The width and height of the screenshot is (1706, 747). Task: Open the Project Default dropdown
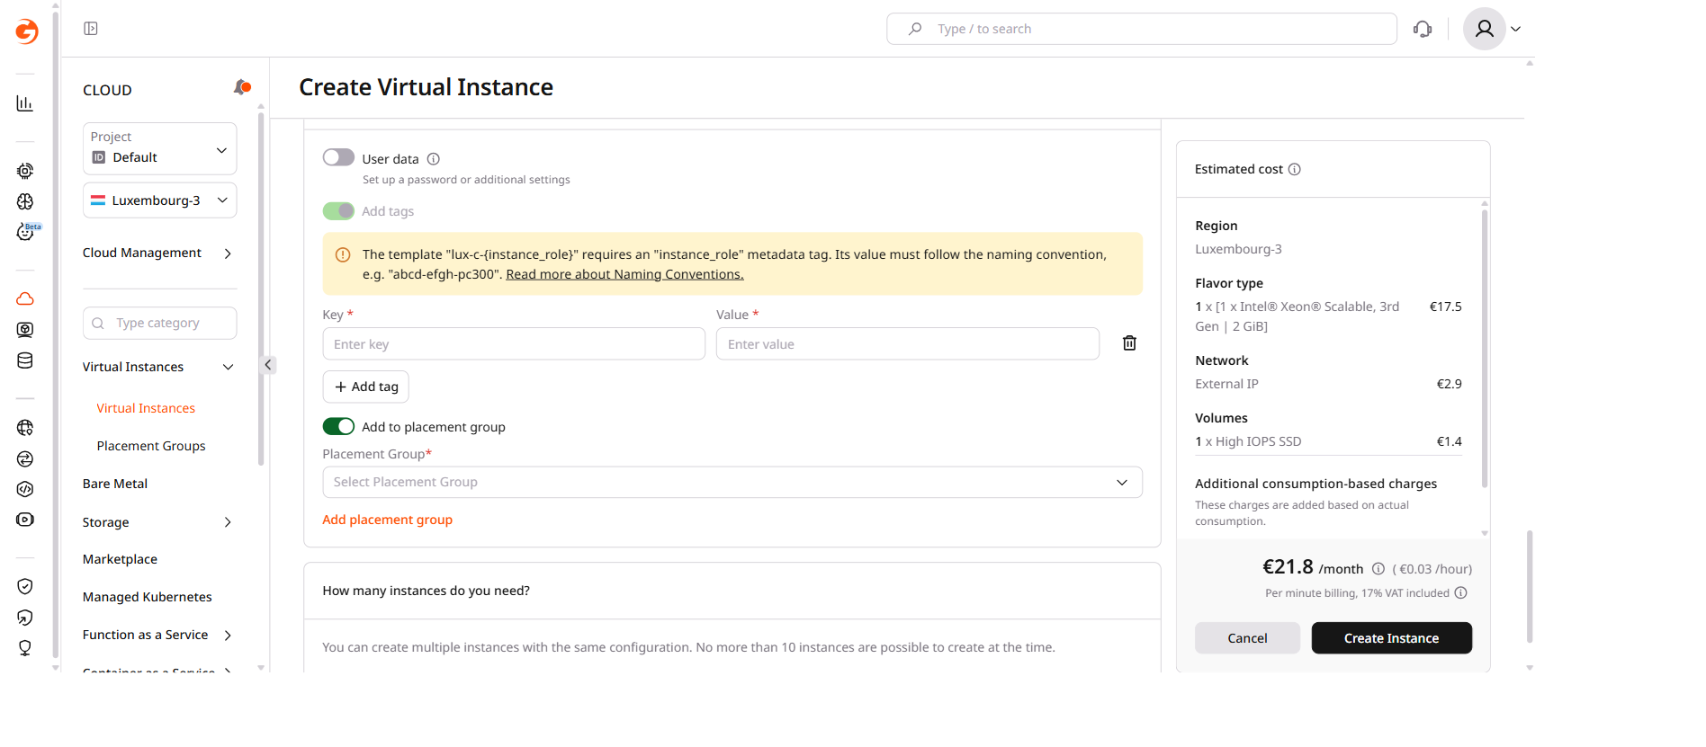tap(160, 148)
